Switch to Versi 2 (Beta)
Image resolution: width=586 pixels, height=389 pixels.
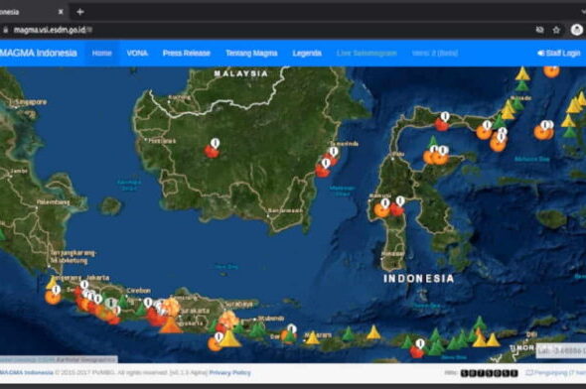click(x=435, y=53)
